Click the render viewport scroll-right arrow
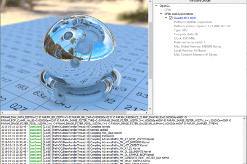The width and height of the screenshot is (247, 164). click(x=146, y=113)
